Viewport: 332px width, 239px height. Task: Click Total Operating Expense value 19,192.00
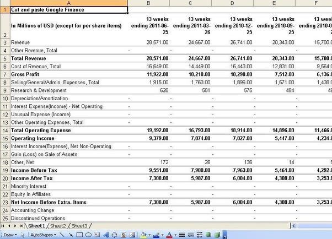tap(148, 131)
